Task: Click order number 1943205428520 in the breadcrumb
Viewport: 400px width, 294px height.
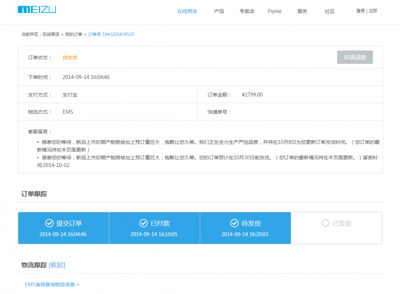Action: 111,34
